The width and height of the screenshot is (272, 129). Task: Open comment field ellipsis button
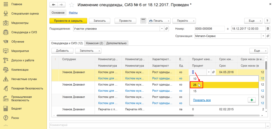268,125
